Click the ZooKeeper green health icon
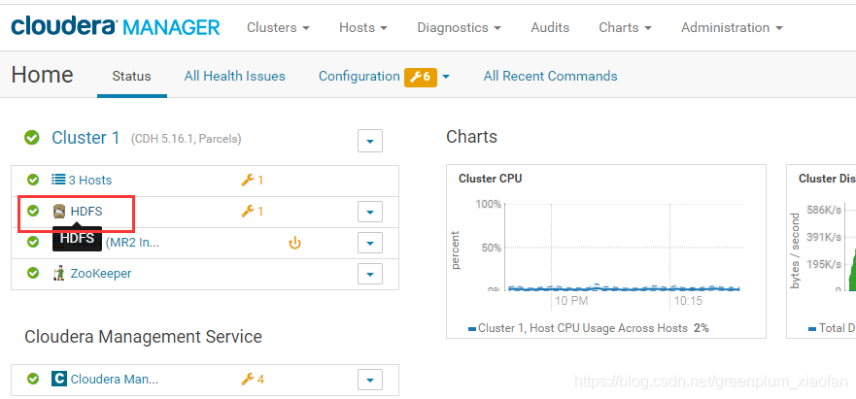 point(33,273)
